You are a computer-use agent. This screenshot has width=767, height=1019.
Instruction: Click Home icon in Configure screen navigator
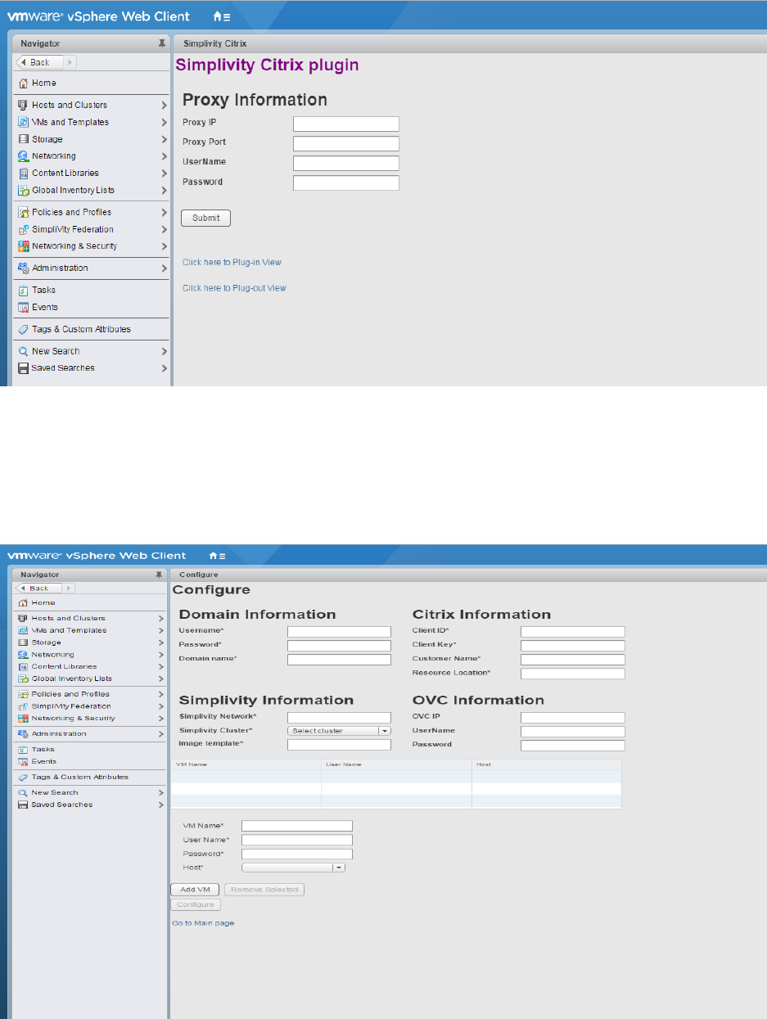click(23, 603)
